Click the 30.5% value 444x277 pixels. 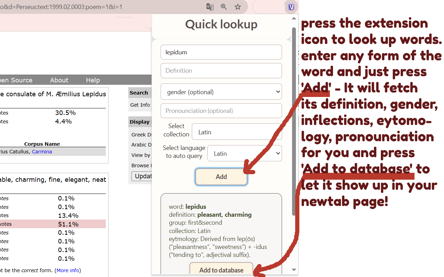pyautogui.click(x=65, y=113)
